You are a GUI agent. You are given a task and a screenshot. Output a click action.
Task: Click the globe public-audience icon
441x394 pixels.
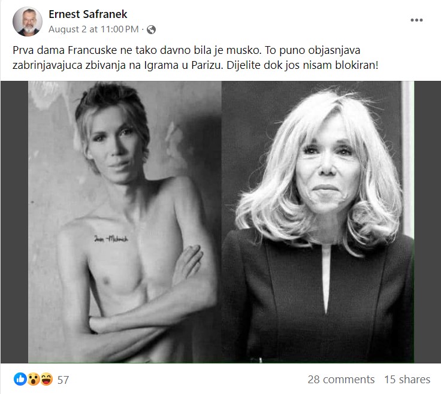point(152,29)
